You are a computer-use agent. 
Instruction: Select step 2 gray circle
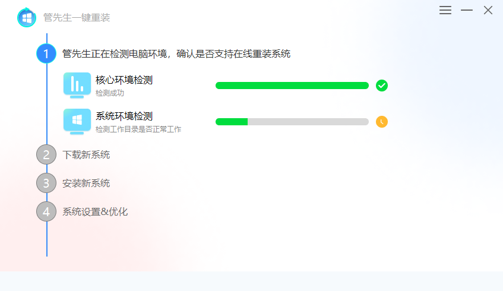(x=46, y=154)
